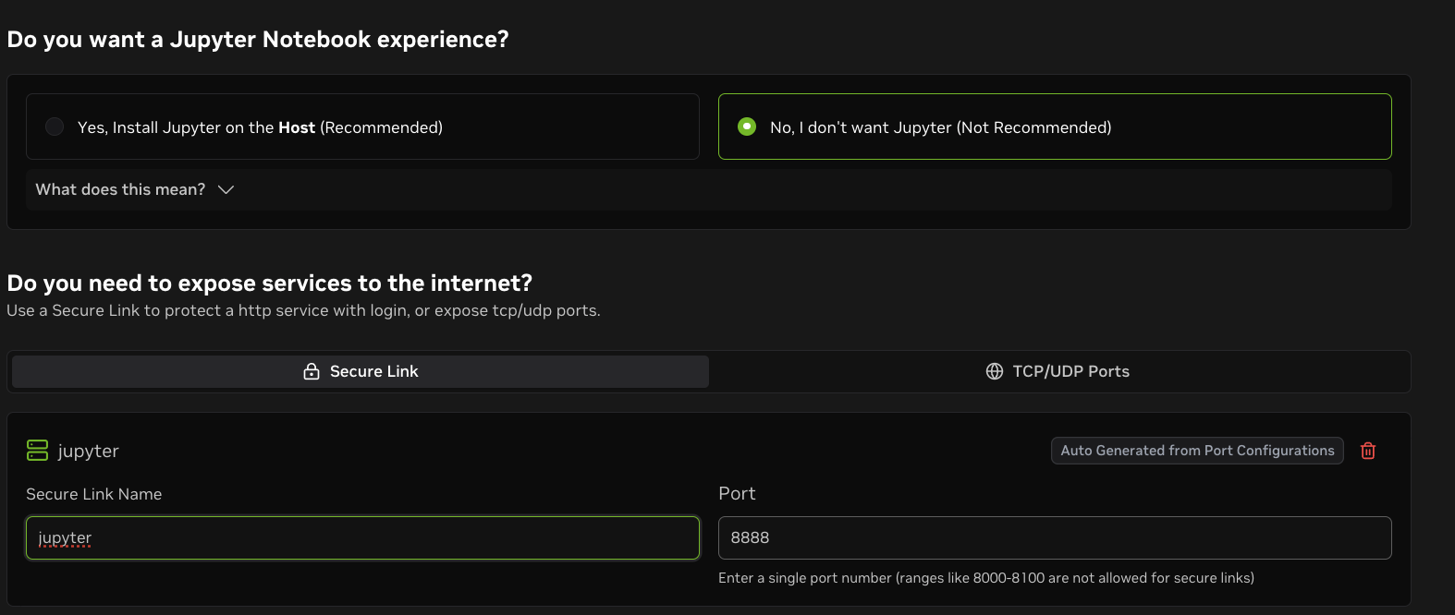
Task: Focus the Secure Link Name input field
Action: 362,537
